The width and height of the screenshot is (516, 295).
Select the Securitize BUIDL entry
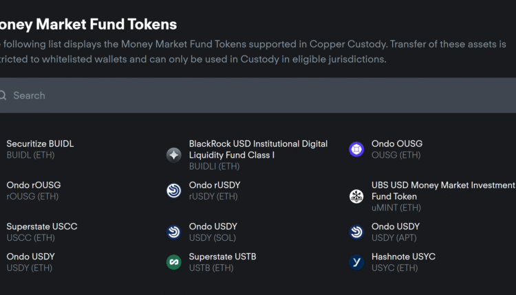pos(40,144)
